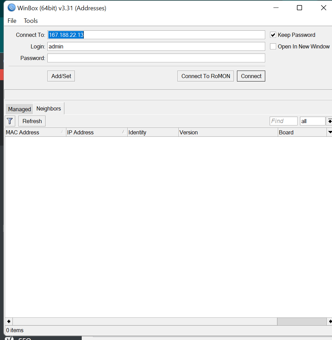The width and height of the screenshot is (332, 340).
Task: Click the Connect To address field
Action: [x=156, y=35]
